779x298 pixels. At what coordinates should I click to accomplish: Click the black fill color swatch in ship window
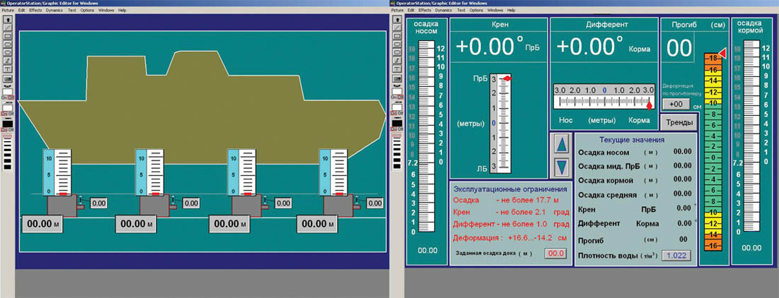tap(7, 123)
